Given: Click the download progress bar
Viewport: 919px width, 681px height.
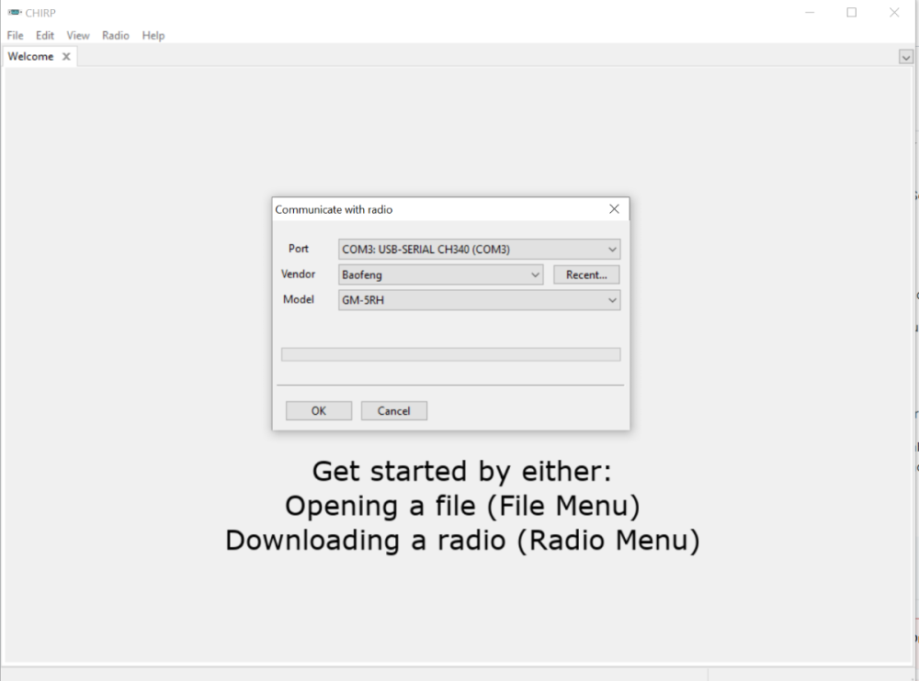Looking at the screenshot, I should click(x=450, y=353).
